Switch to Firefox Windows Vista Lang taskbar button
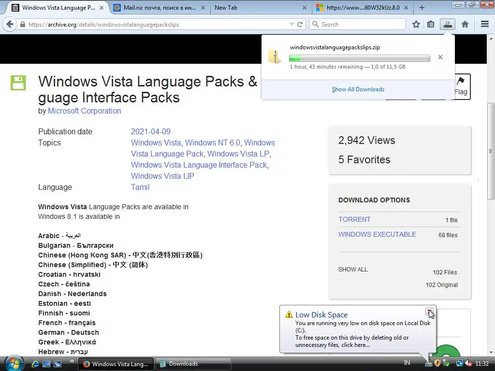The width and height of the screenshot is (495, 371). pos(116,364)
